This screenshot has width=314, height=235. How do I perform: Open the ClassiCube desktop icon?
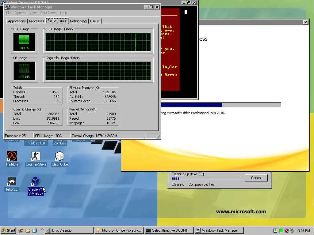[x=60, y=159]
